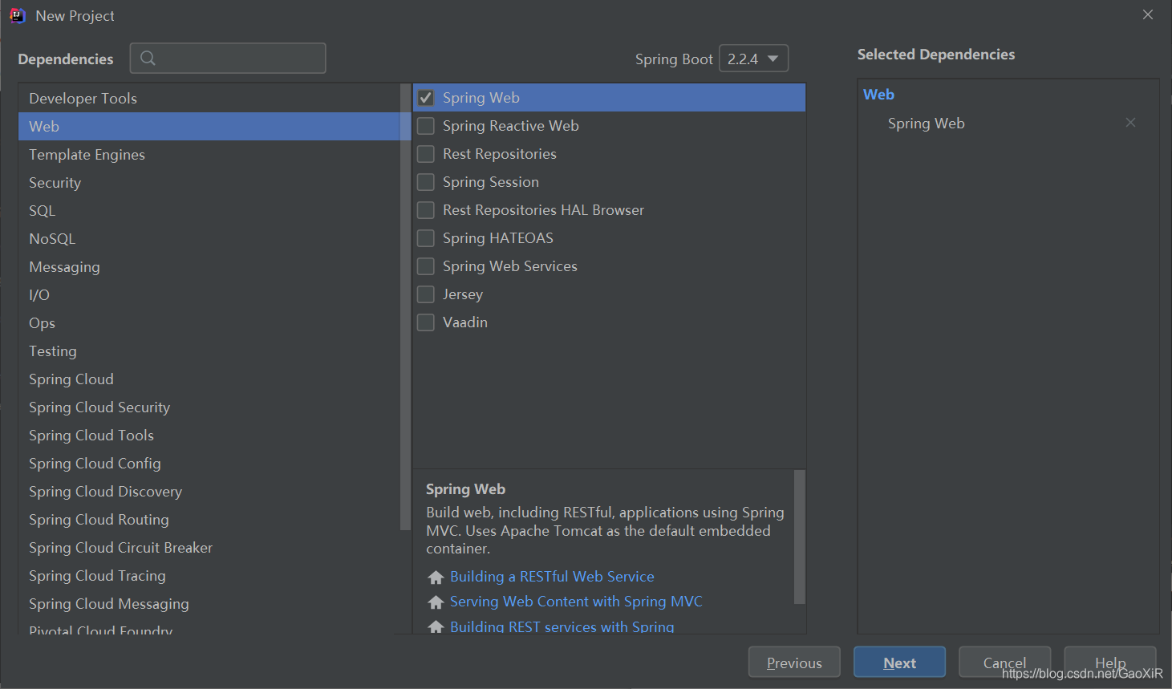Click the Spring Web label in dependency list
Screen dimensions: 1172x689
click(x=481, y=98)
